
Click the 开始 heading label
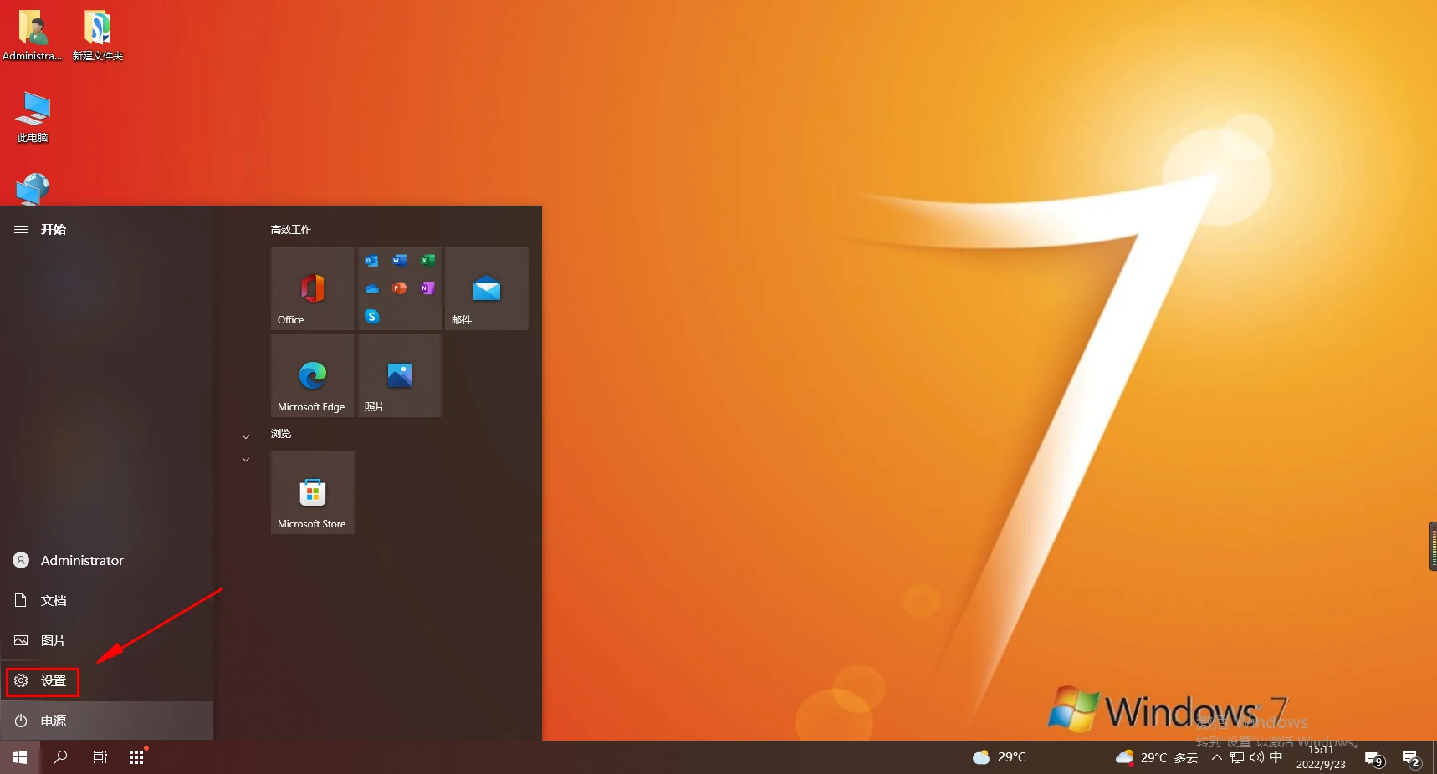[x=54, y=229]
